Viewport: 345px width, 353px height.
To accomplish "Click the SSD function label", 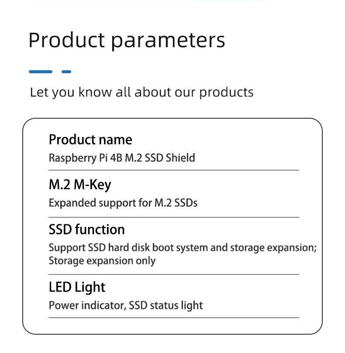I will 87,230.
